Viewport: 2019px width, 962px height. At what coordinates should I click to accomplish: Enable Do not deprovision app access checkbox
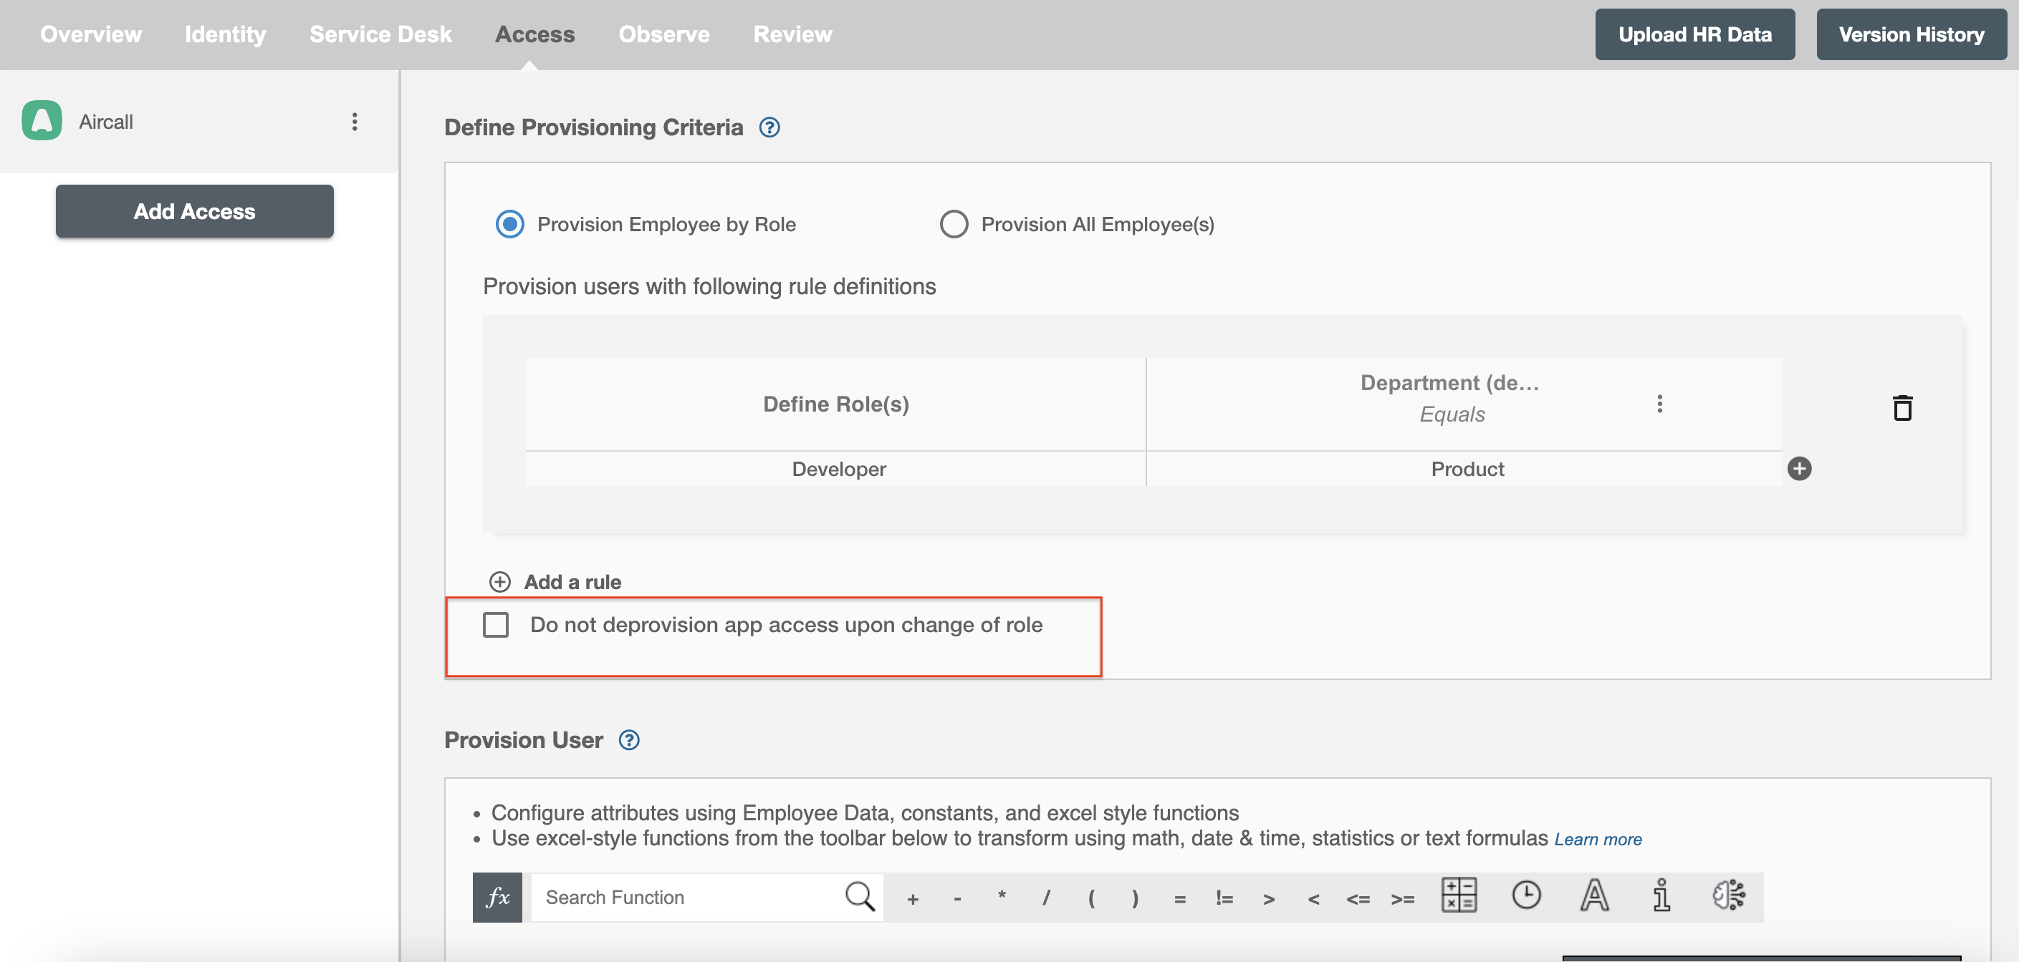pos(496,625)
